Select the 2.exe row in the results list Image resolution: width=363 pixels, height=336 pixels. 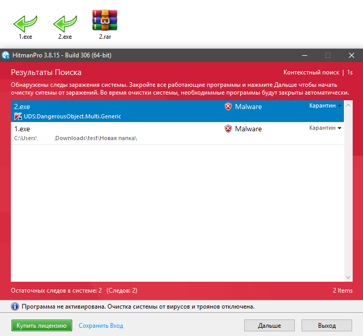[x=177, y=111]
